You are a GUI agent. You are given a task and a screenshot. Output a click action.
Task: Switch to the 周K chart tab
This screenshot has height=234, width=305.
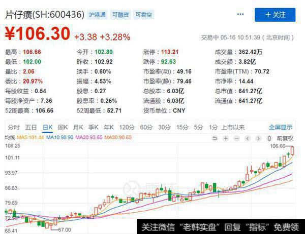tap(63, 127)
